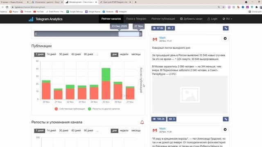The image size is (262, 147).
Task: Select 14 дней in the Публикации chart
Action: [51, 54]
